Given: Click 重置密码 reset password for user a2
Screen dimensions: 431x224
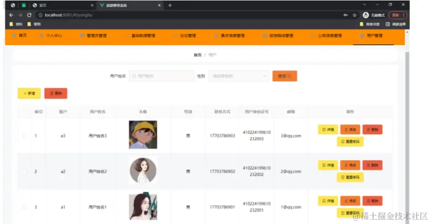Looking at the screenshot, I should (x=350, y=177).
